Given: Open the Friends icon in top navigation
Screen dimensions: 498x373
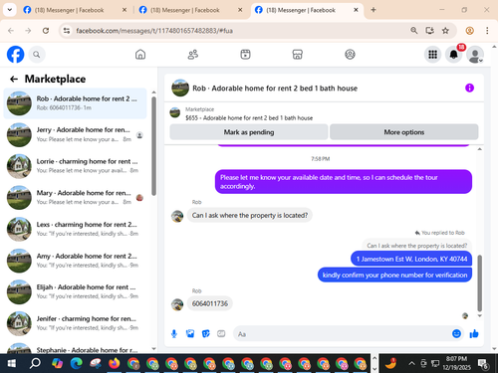Looking at the screenshot, I should pos(193,55).
